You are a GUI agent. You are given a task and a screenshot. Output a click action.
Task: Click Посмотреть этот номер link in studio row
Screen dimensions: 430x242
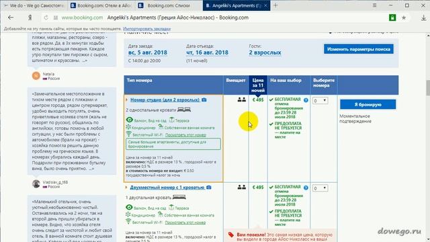coord(185,135)
